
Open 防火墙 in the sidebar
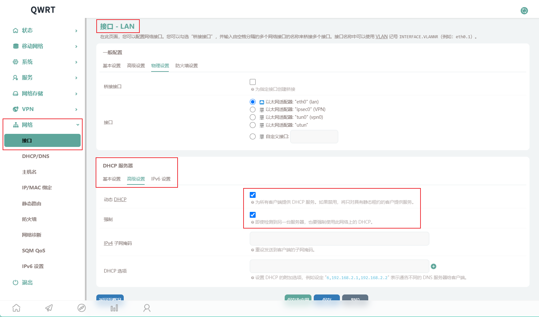[29, 219]
